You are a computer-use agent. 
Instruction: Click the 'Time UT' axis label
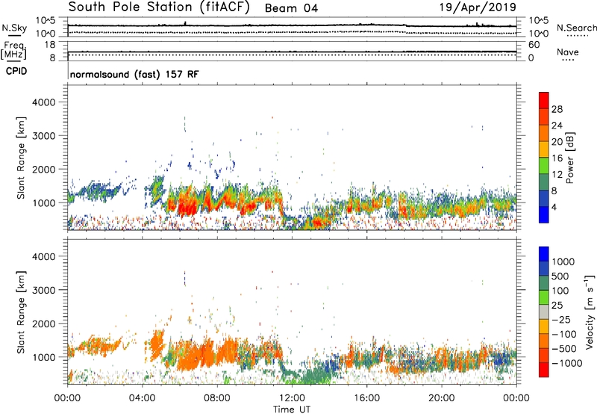(x=292, y=409)
